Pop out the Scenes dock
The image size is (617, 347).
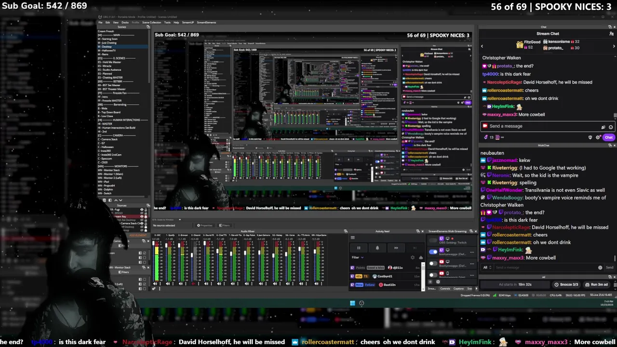pyautogui.click(x=148, y=27)
